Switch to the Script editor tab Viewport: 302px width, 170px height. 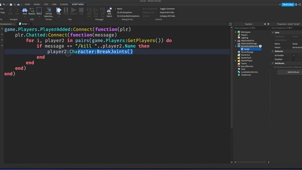[x=24, y=24]
